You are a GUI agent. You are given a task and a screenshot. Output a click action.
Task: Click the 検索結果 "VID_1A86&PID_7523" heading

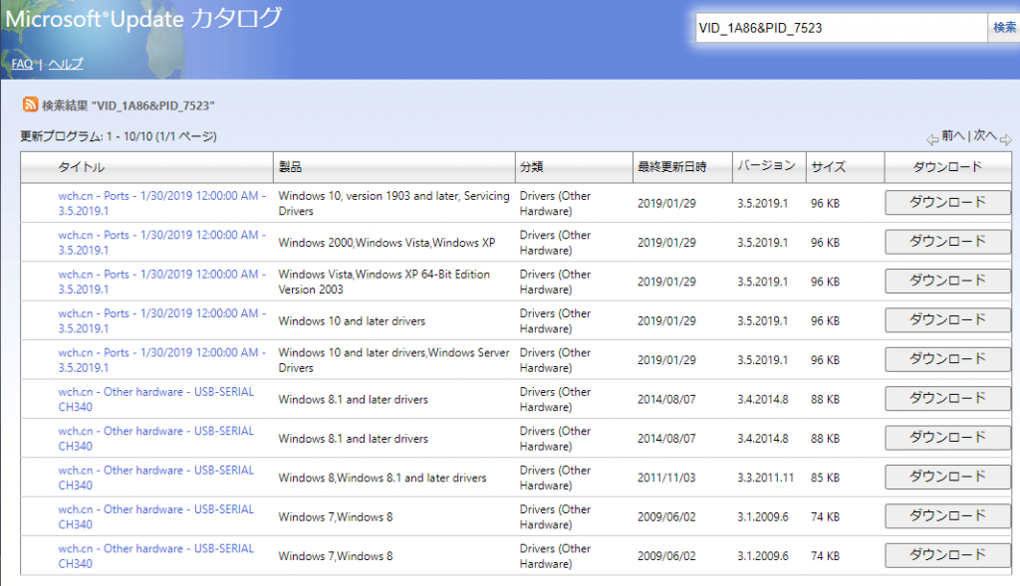point(128,105)
